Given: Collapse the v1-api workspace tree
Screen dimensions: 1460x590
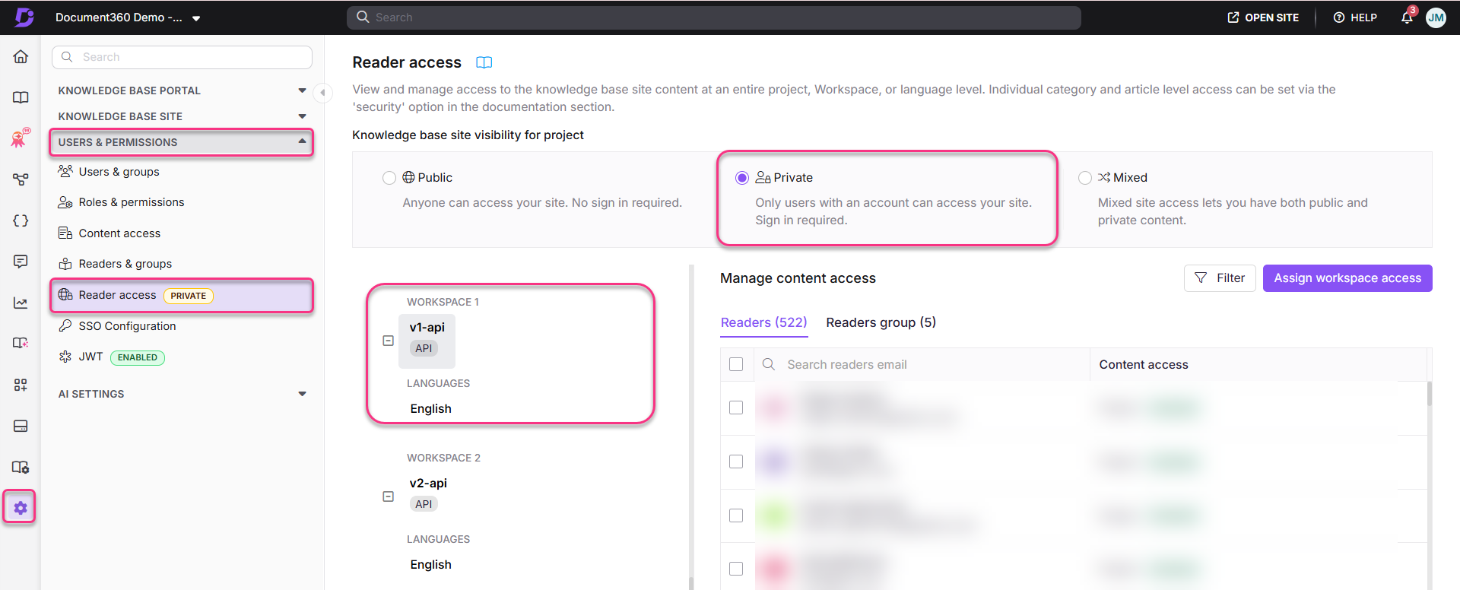Looking at the screenshot, I should click(389, 341).
